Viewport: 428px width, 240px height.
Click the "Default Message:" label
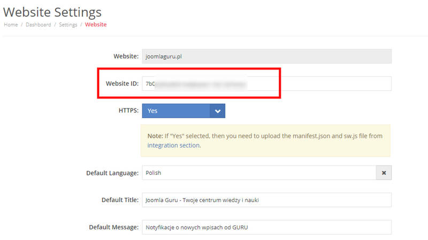pyautogui.click(x=114, y=227)
